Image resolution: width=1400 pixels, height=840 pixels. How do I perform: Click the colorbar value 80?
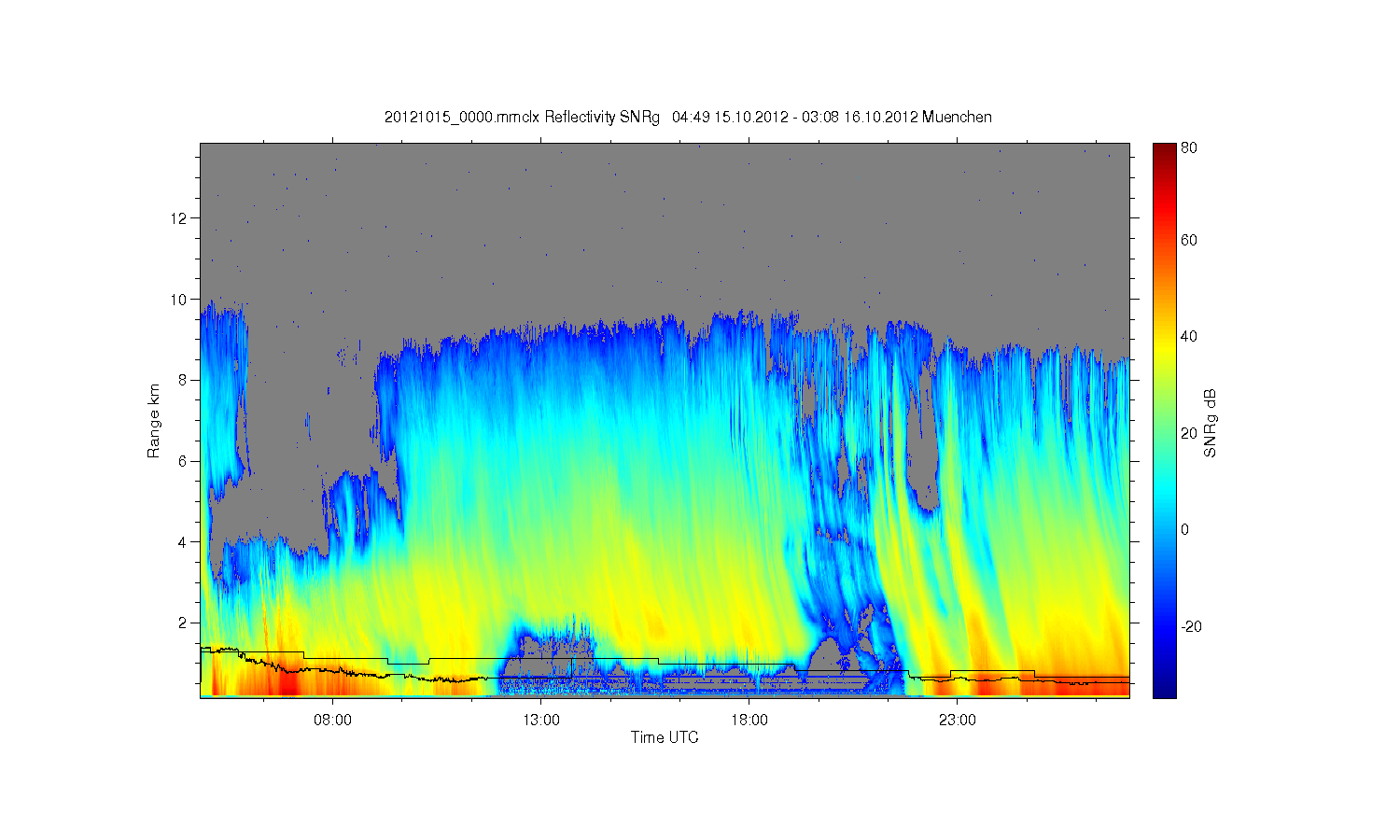(1189, 147)
